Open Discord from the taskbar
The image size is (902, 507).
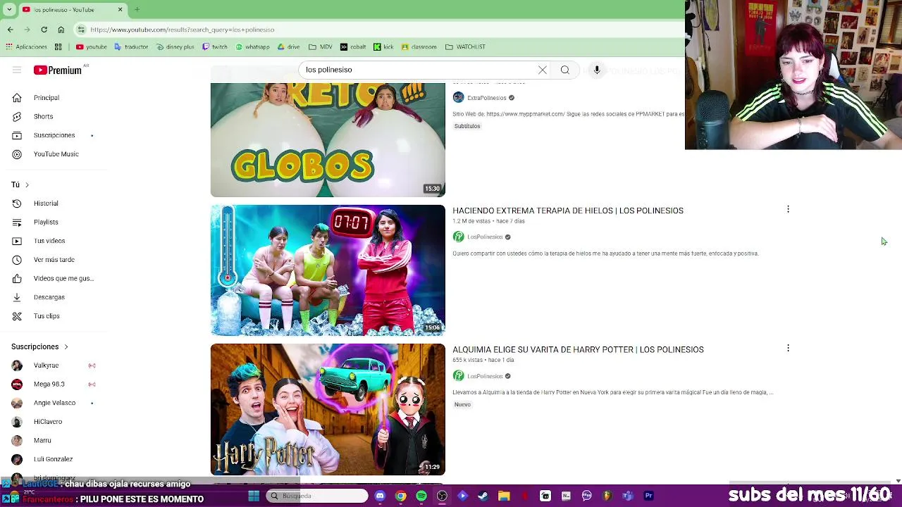coord(380,496)
